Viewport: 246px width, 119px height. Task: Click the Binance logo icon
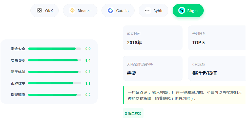(72, 11)
